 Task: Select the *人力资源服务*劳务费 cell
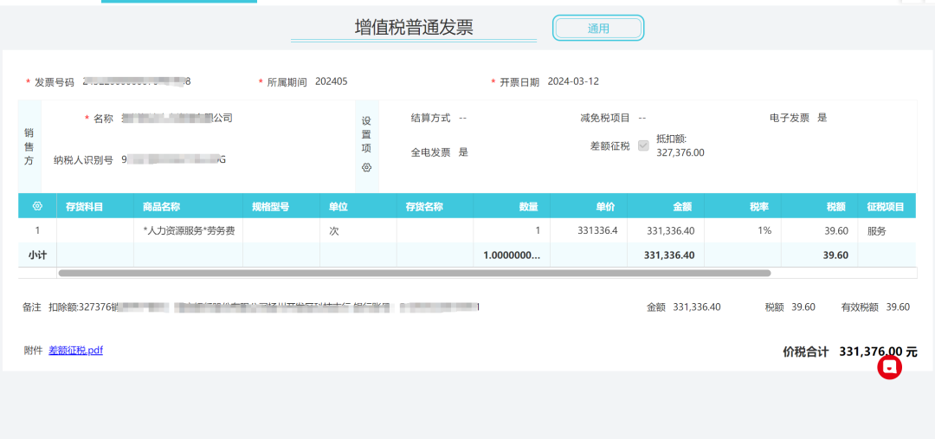[189, 231]
